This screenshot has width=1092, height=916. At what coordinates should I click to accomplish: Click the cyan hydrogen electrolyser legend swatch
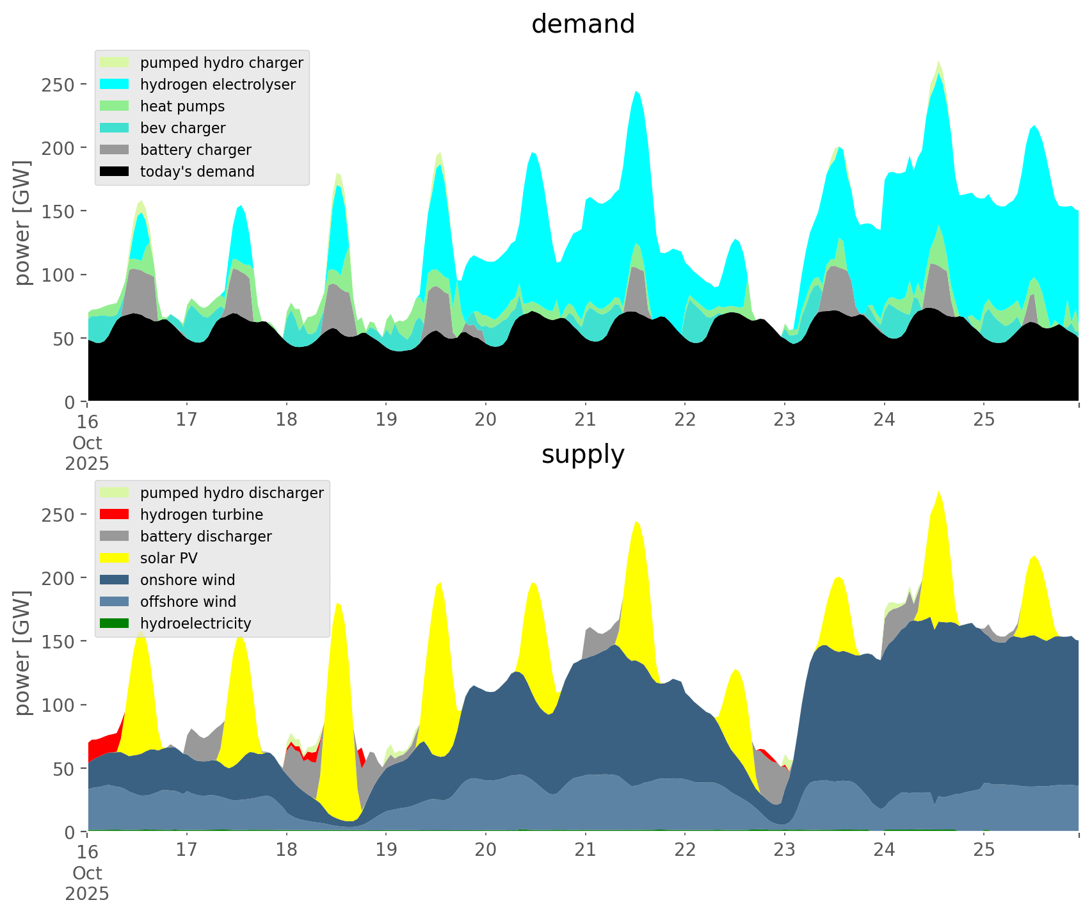pos(115,84)
